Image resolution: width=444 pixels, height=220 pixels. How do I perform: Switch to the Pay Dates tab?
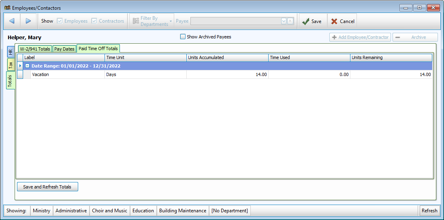64,49
